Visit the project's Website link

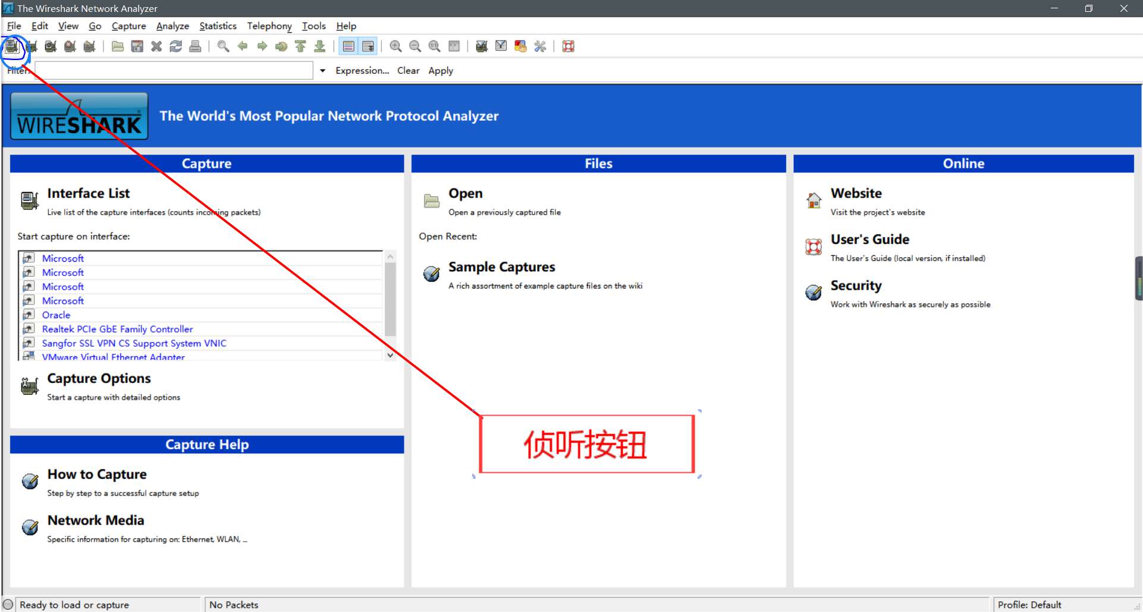[856, 193]
